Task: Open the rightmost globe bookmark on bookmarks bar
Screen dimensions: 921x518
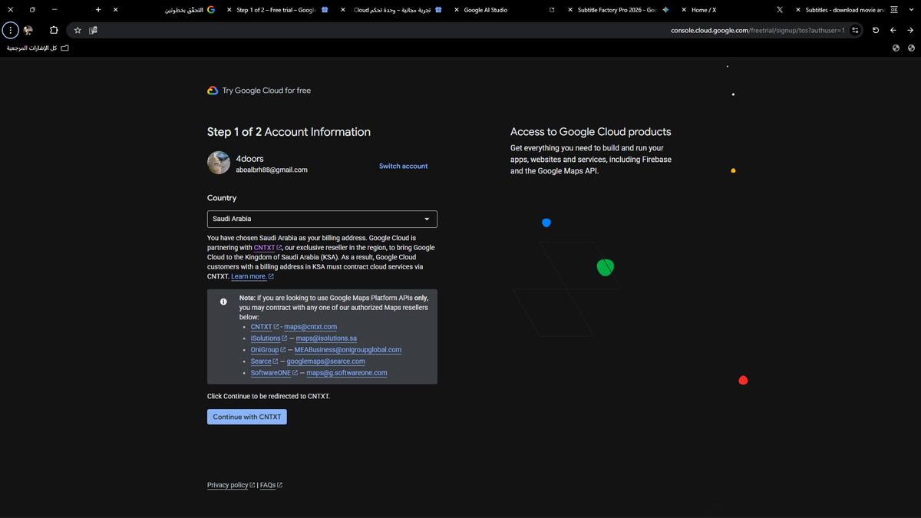Action: click(x=912, y=48)
